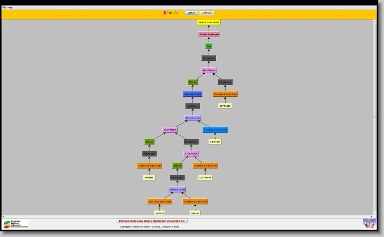The image size is (384, 237).
Task: Click the bottom-most Nested Loops node
Action: coord(178,190)
